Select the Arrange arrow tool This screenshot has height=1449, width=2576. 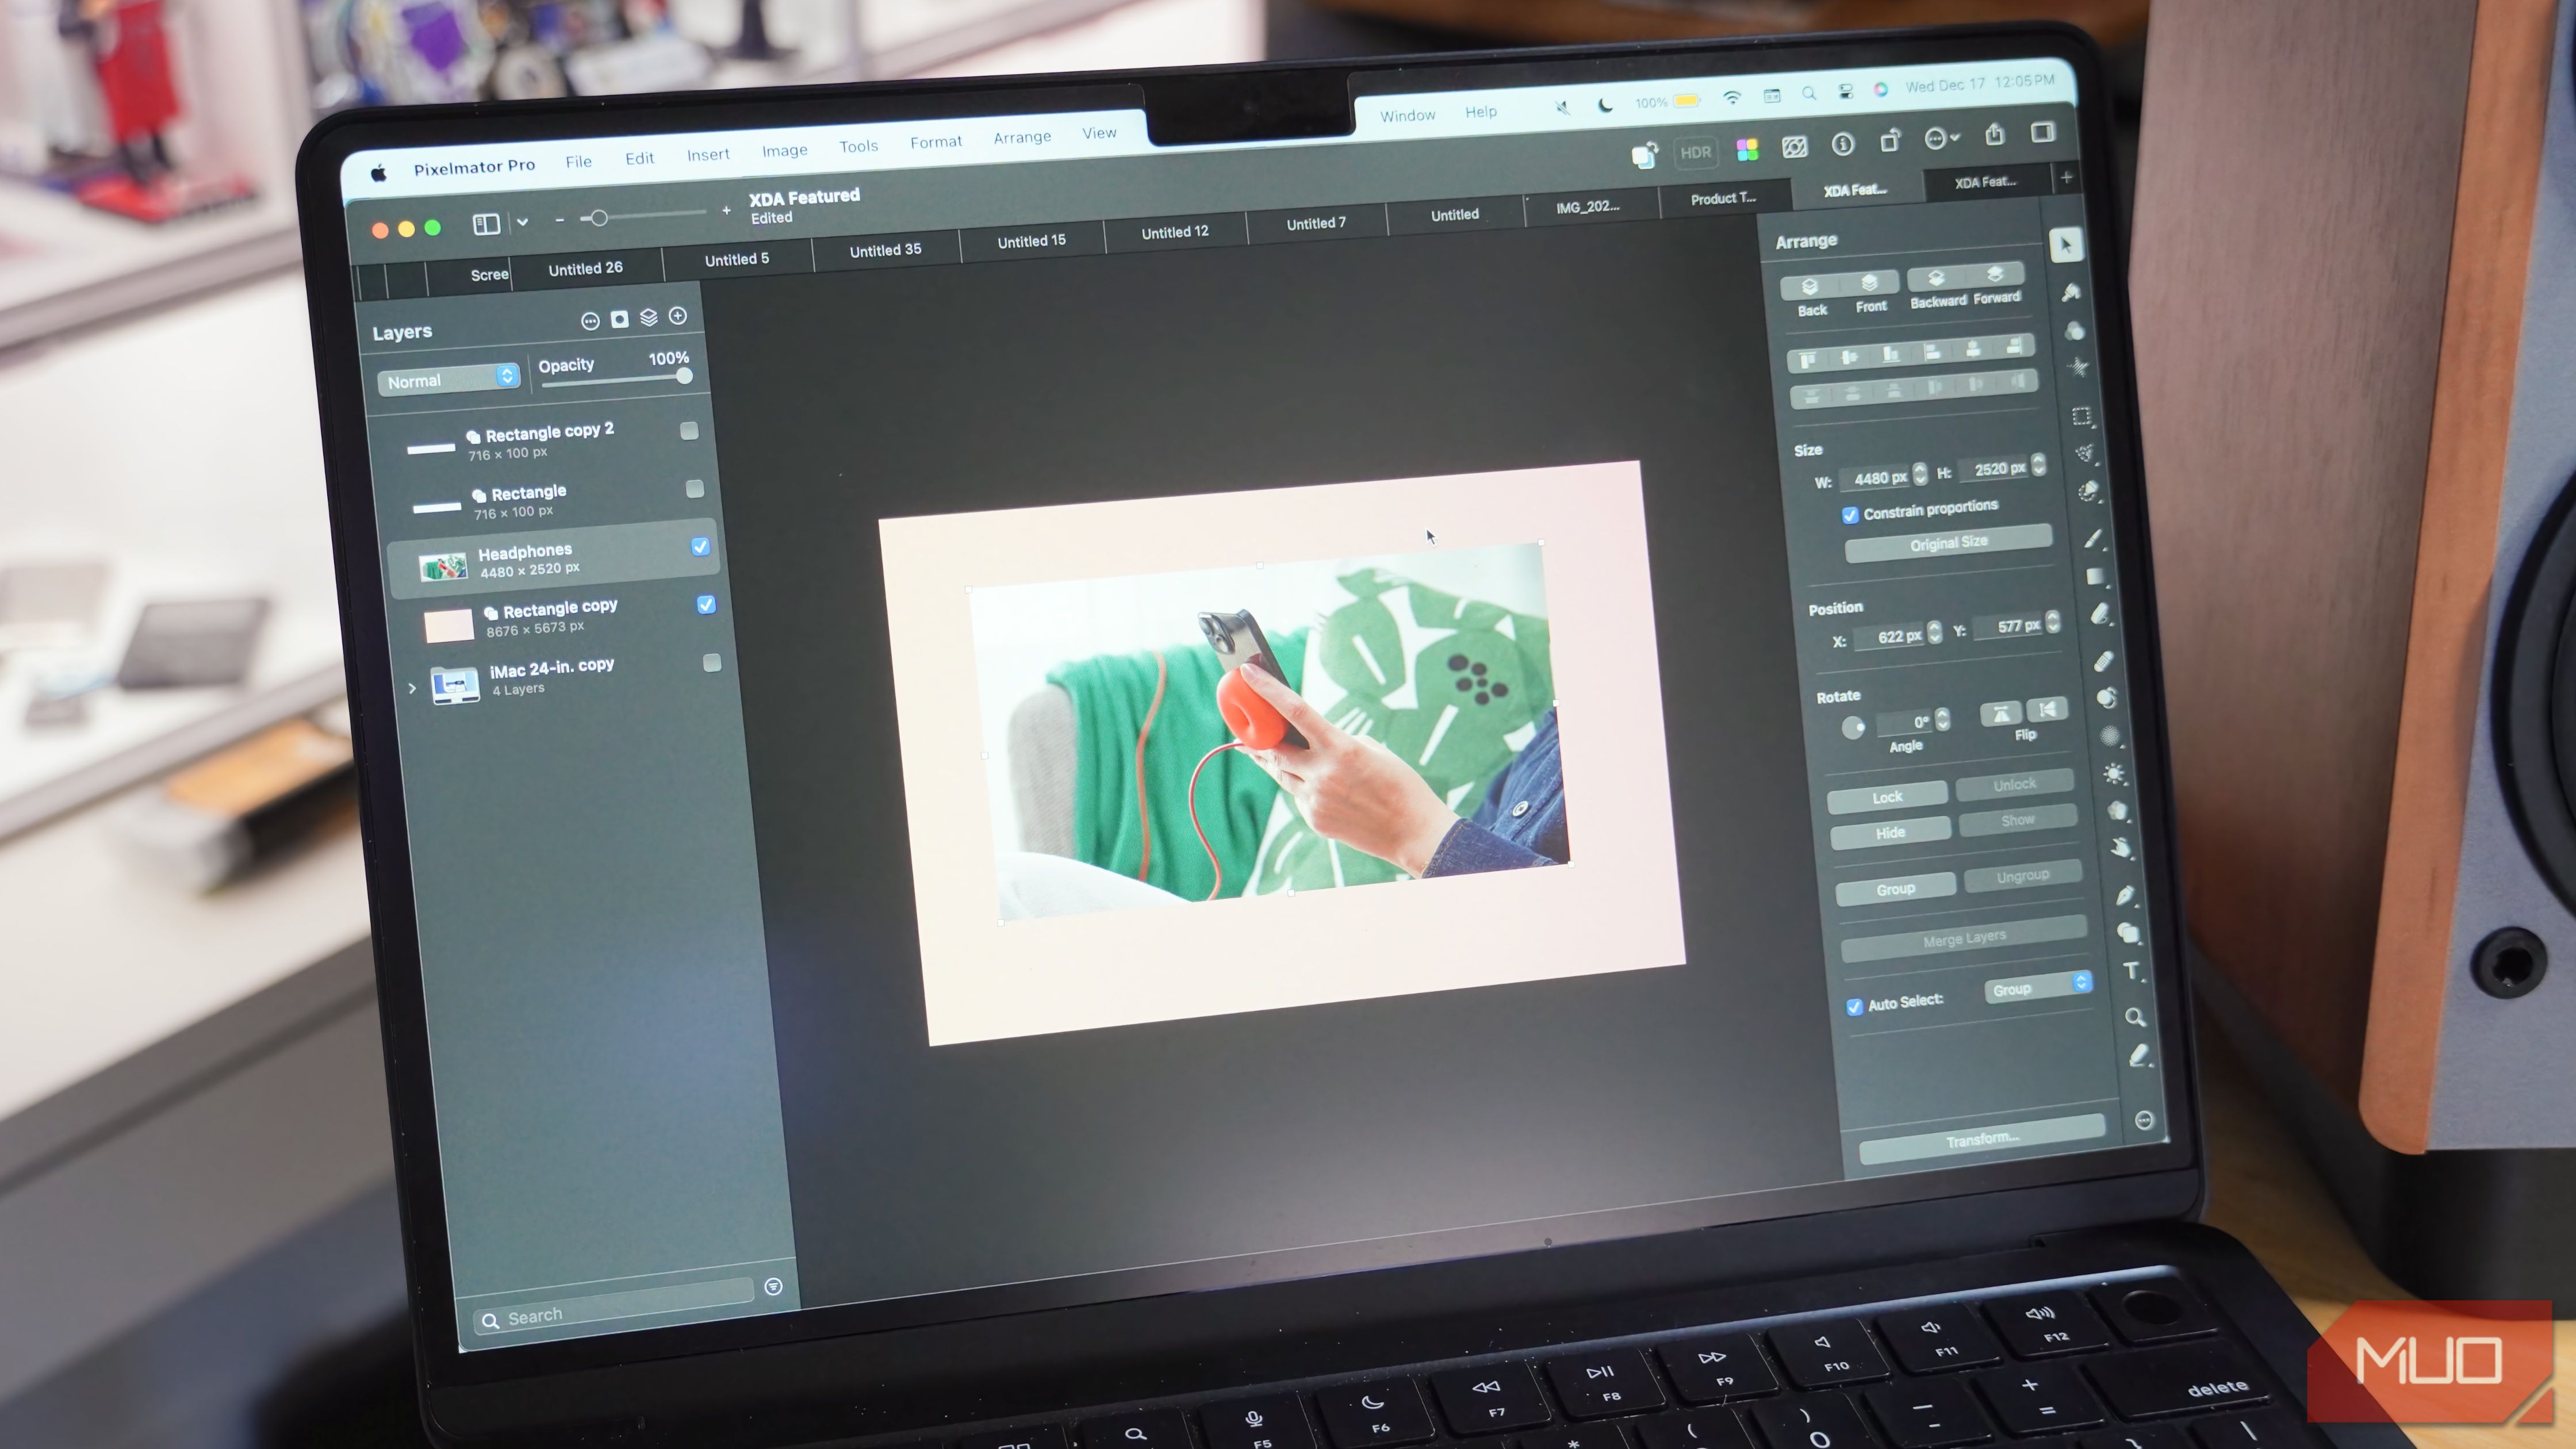click(2066, 245)
